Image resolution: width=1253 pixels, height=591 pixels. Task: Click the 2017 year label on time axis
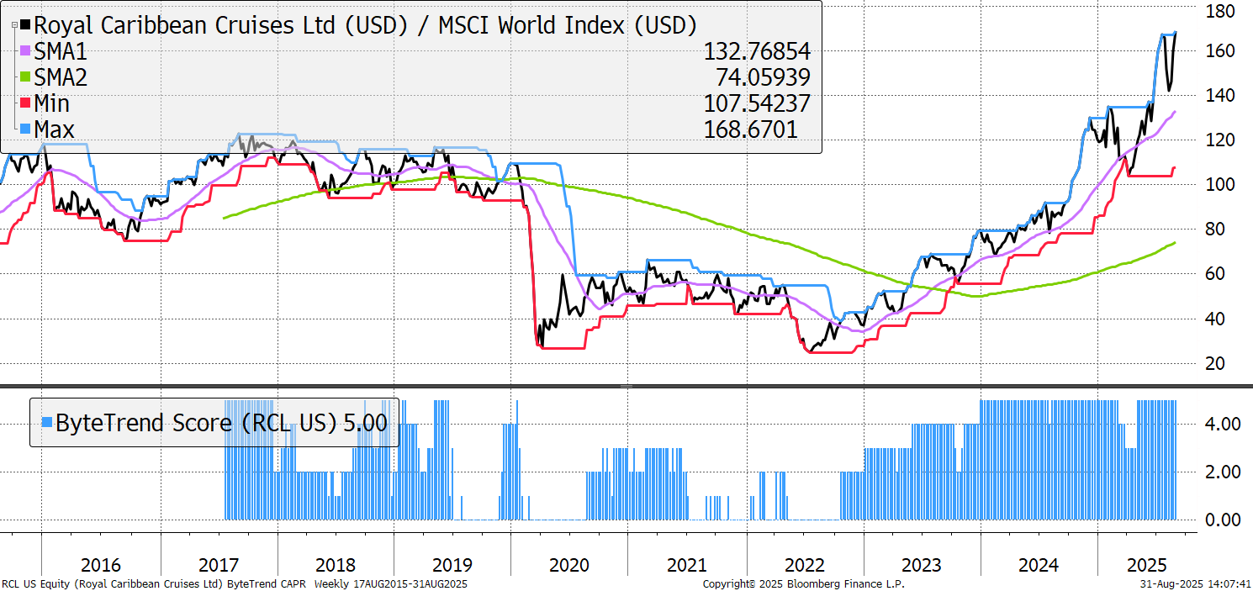(219, 566)
